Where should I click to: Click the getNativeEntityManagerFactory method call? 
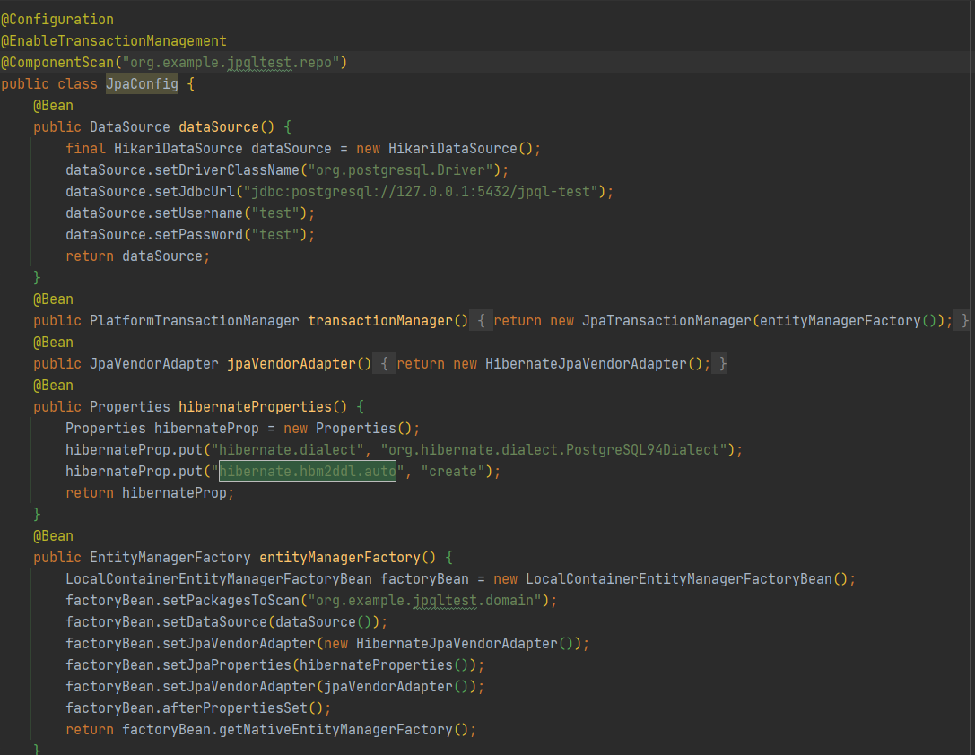335,730
